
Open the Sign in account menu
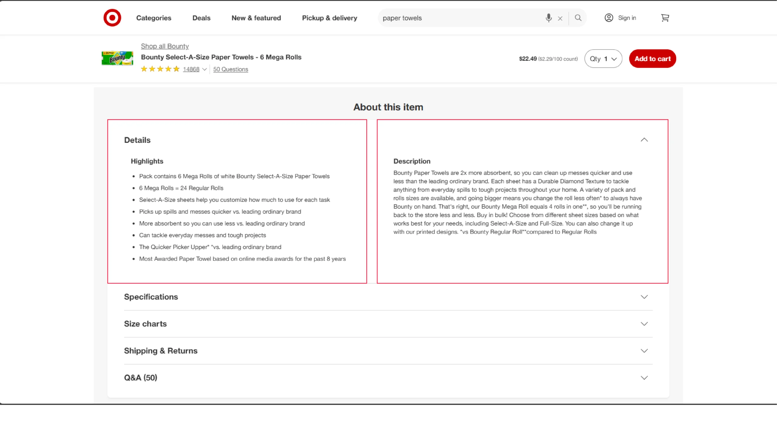[620, 18]
